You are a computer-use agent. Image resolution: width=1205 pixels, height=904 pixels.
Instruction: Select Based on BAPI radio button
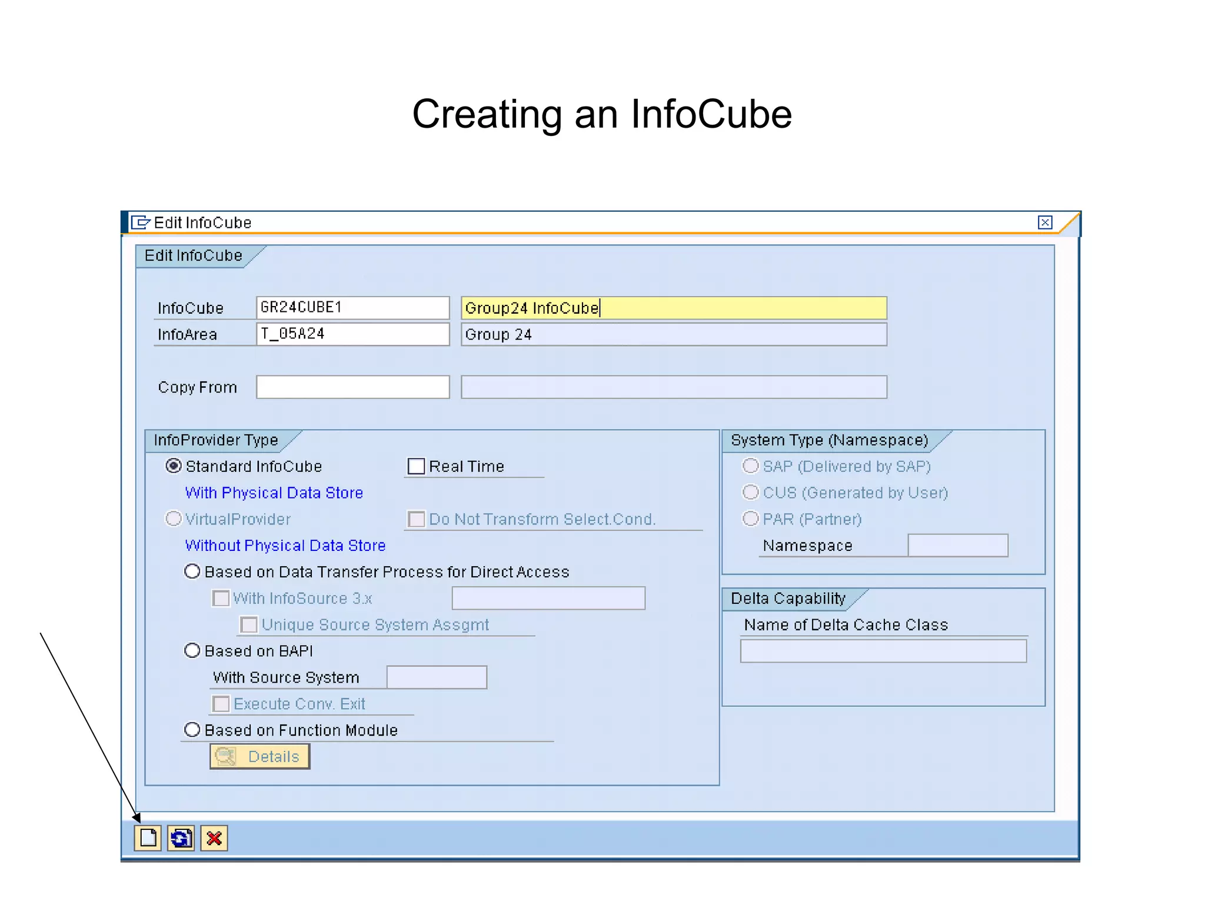coord(192,651)
